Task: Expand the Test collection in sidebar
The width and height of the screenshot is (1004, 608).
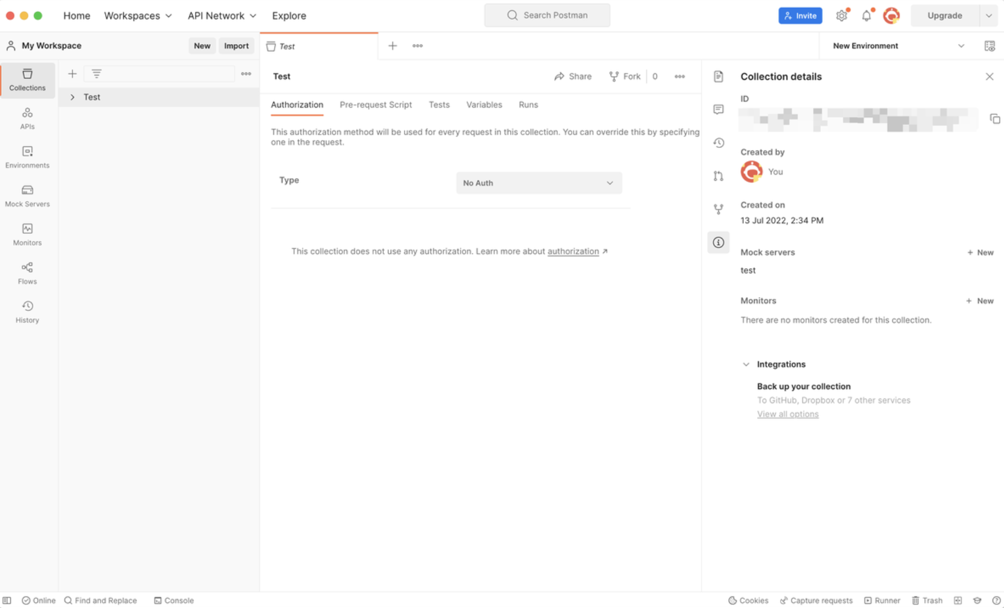Action: tap(72, 97)
